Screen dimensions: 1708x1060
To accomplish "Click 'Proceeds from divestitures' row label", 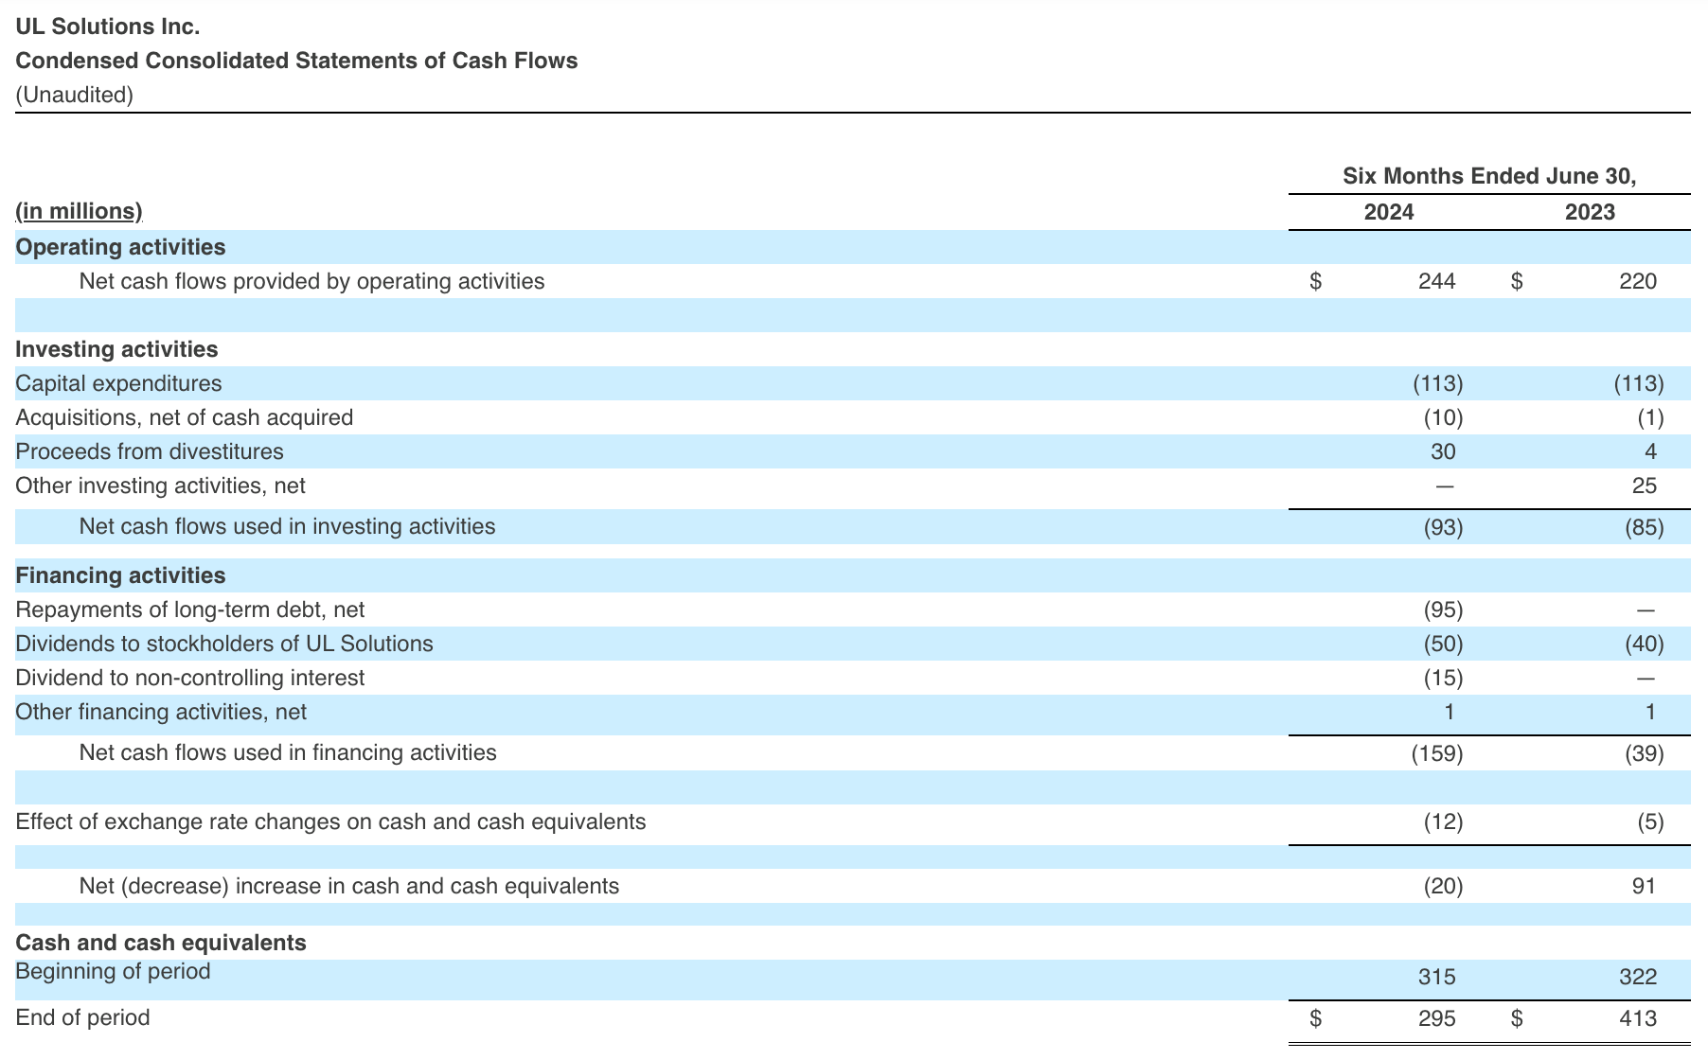I will tap(150, 451).
